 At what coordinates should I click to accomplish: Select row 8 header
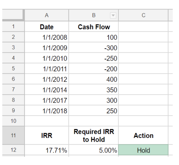[x=13, y=100]
